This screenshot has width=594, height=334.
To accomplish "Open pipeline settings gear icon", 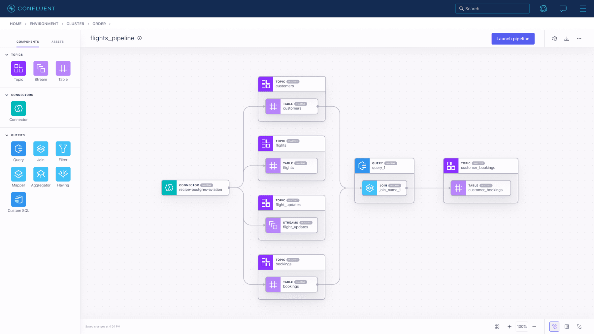I will [x=555, y=39].
